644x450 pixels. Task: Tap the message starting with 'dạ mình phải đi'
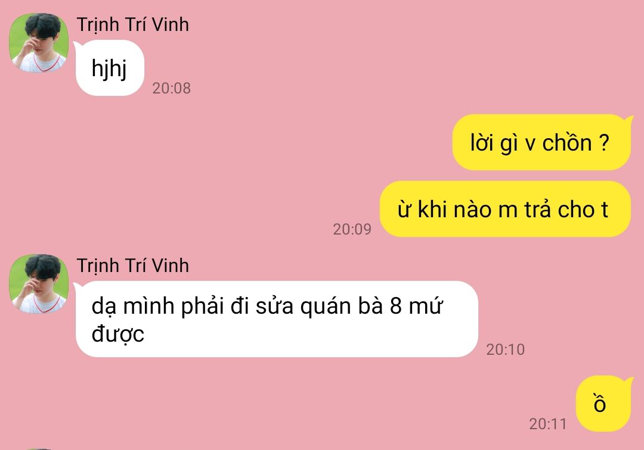pos(277,319)
